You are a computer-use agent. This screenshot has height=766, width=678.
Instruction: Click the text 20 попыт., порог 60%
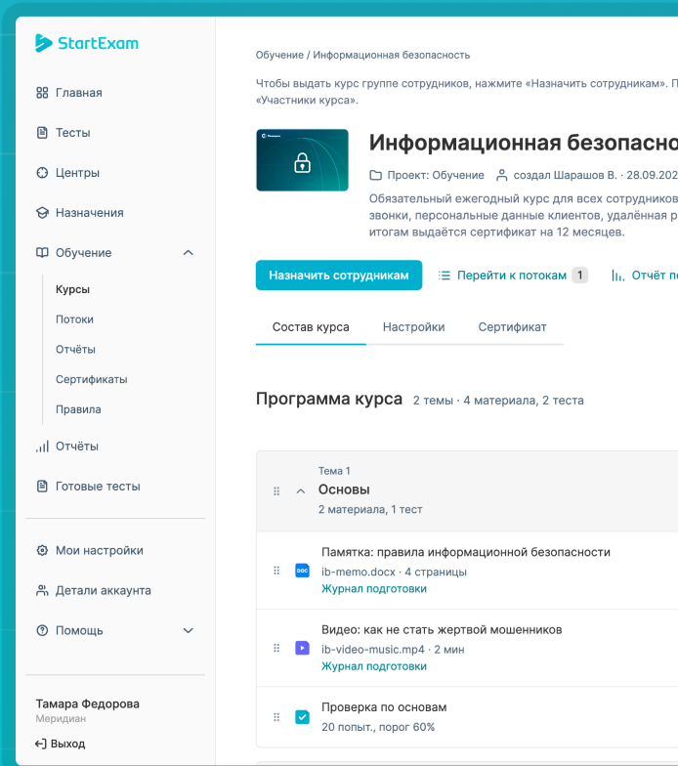click(378, 727)
